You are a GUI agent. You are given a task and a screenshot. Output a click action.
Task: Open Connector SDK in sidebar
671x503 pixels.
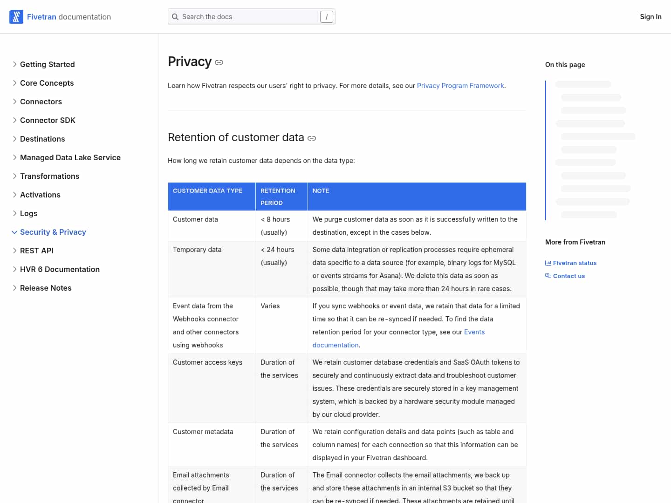[x=48, y=120]
